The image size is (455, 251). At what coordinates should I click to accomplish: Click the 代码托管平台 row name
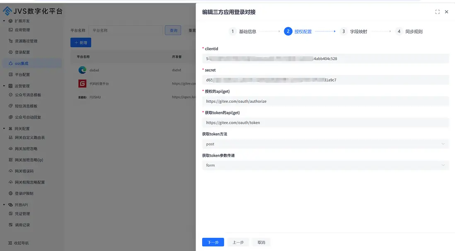pyautogui.click(x=99, y=84)
